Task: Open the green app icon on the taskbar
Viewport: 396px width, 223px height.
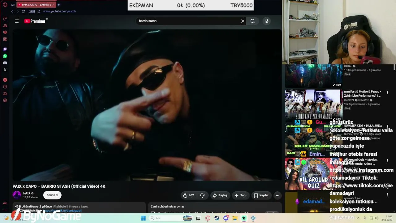Action: (244, 218)
